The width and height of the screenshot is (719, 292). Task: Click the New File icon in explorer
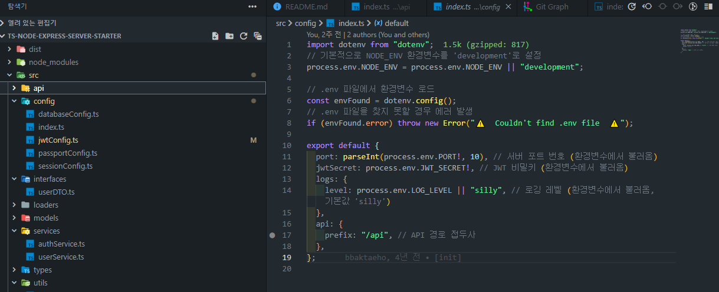tap(215, 36)
